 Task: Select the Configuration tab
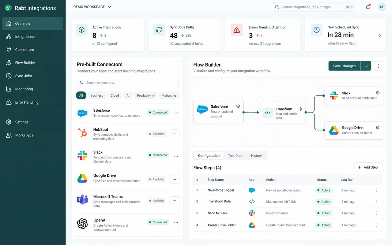[x=209, y=156]
